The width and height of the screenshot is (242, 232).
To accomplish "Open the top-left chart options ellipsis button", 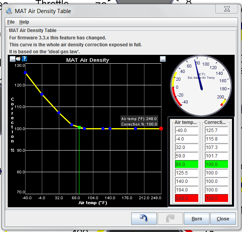I will [x=12, y=59].
